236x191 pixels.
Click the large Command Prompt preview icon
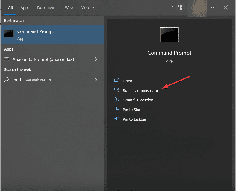(169, 34)
